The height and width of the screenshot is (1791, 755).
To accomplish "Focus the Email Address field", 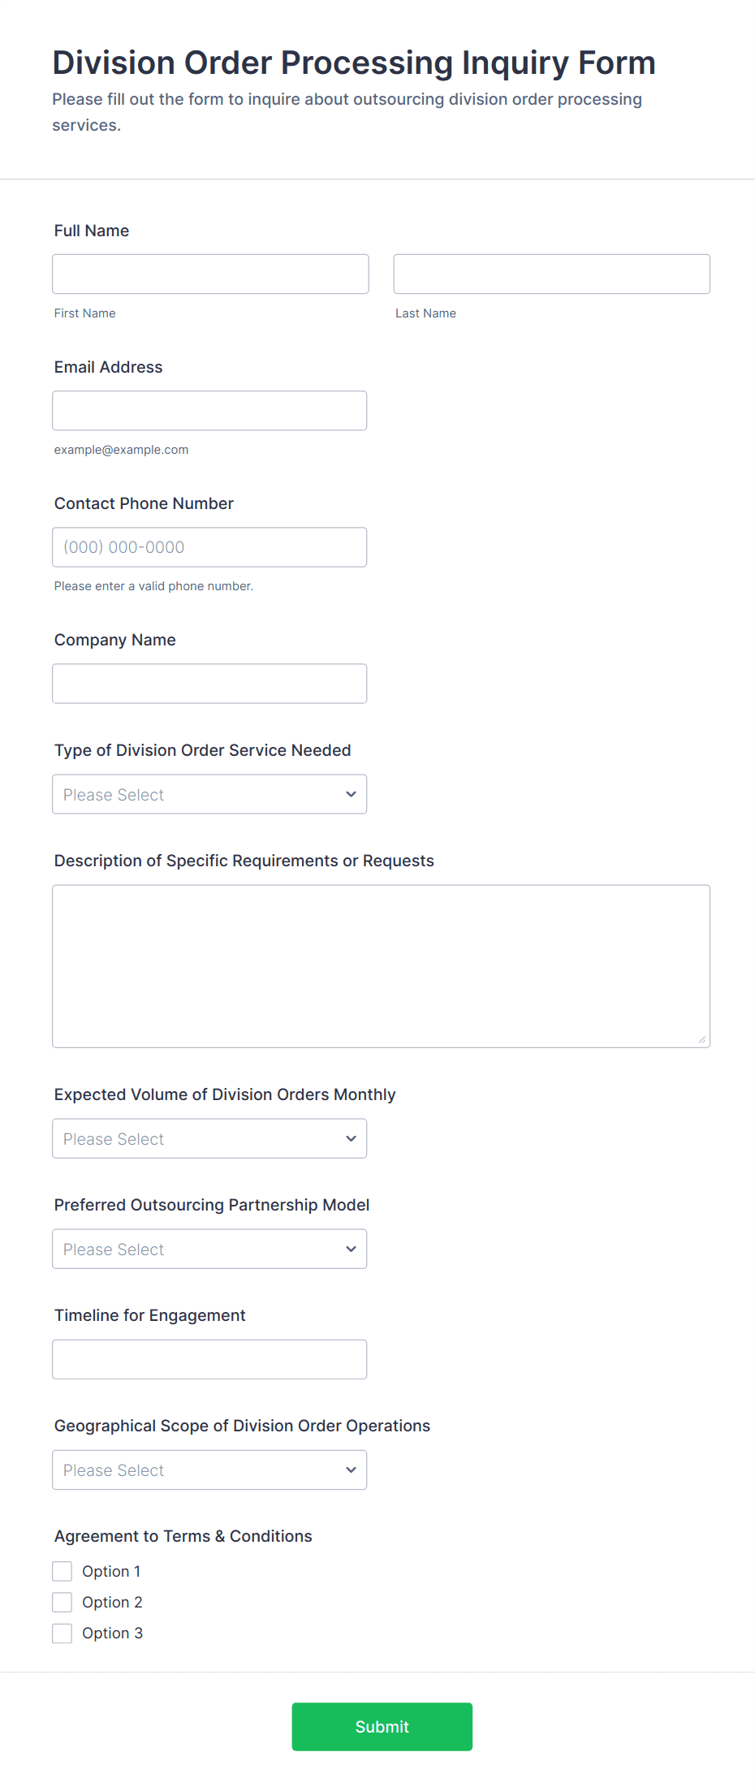I will [x=209, y=410].
